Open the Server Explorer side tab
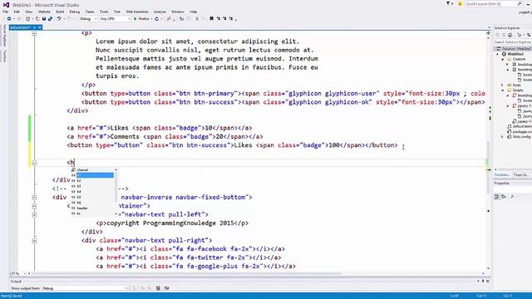532x299 pixels. (x=5, y=35)
